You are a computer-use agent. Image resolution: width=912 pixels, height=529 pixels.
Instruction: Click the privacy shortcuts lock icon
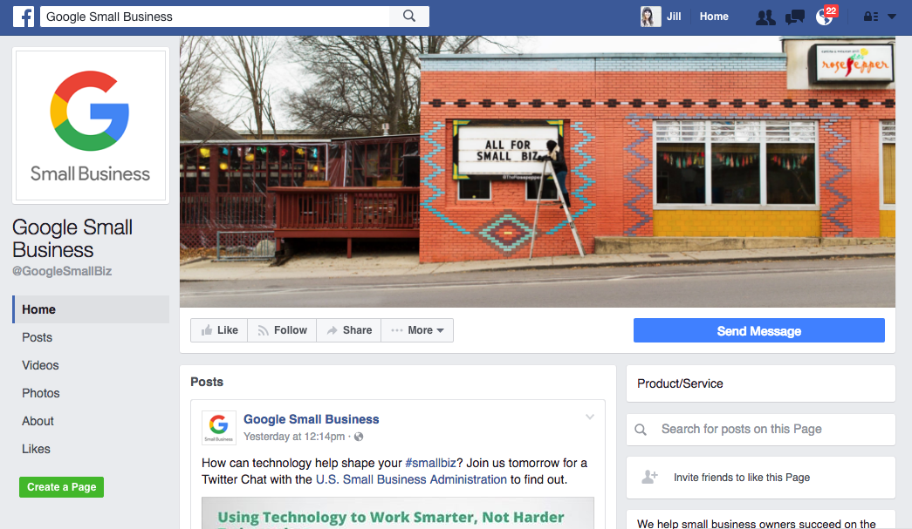(871, 17)
